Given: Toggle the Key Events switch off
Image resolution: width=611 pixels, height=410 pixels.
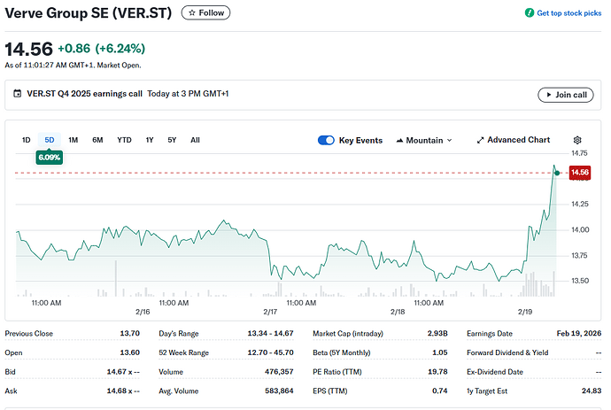Looking at the screenshot, I should (326, 140).
